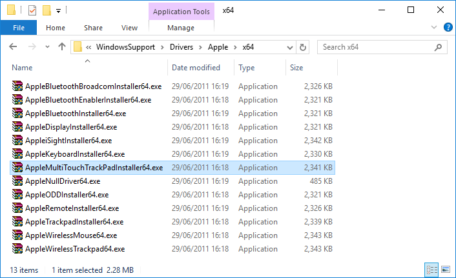Open recent locations dropdown arrow
This screenshot has height=278, width=456.
point(47,47)
